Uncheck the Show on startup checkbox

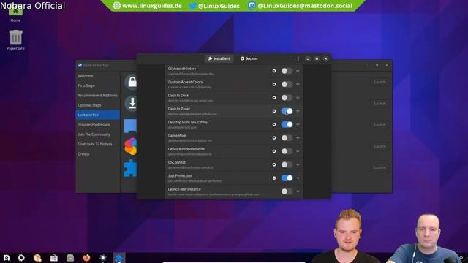coord(80,65)
